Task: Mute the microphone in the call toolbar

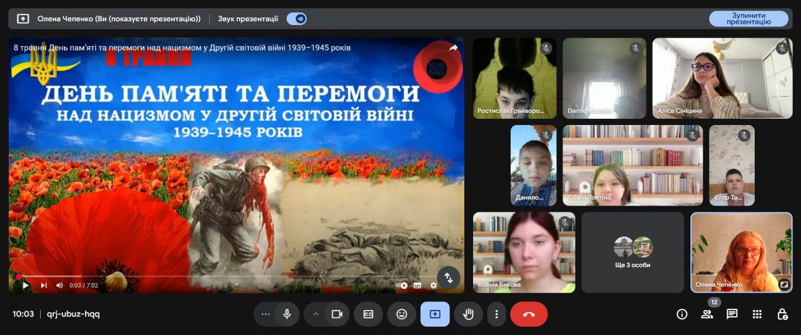Action: pyautogui.click(x=287, y=314)
